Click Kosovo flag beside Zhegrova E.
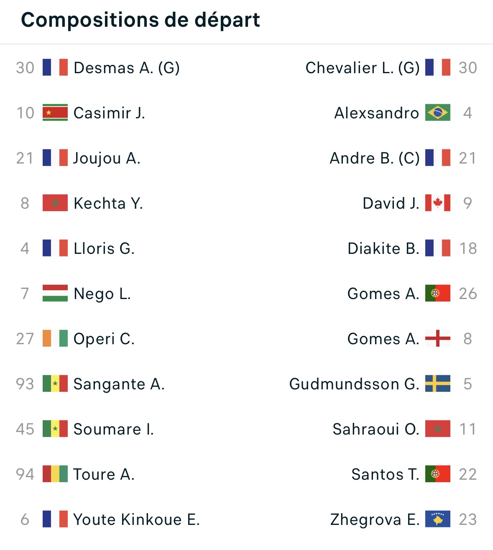The image size is (493, 550). tap(438, 519)
